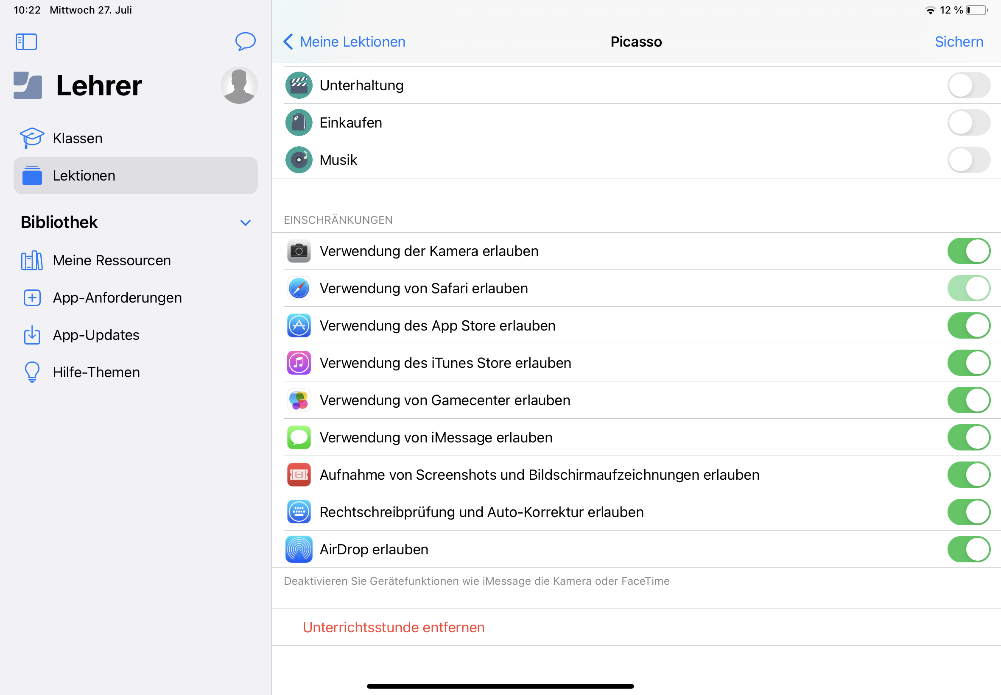Click the iTunes Store icon

click(299, 363)
